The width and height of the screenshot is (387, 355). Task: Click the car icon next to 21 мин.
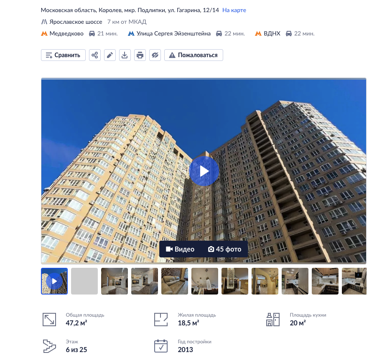pyautogui.click(x=92, y=33)
